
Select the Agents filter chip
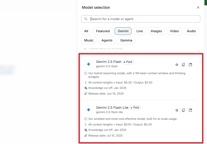107,40
